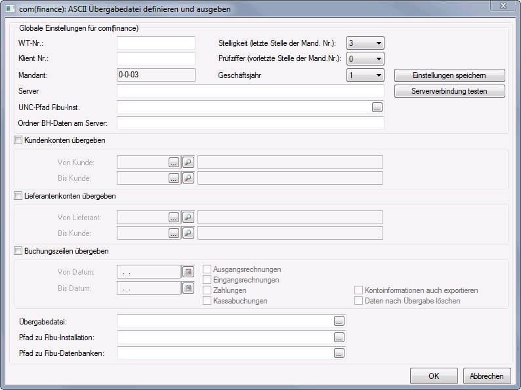Click 'Globale Einstellungen für com(finance)' group label
The height and width of the screenshot is (390, 521).
[x=79, y=28]
